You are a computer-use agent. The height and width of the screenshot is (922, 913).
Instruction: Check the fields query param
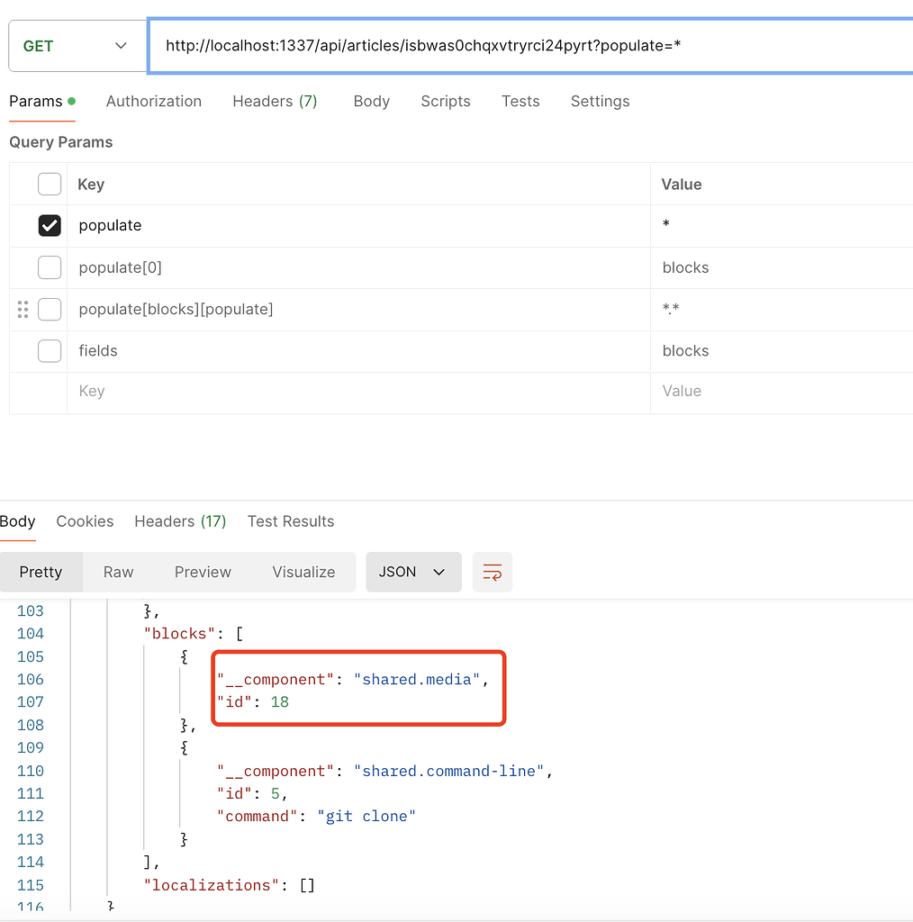pos(50,350)
